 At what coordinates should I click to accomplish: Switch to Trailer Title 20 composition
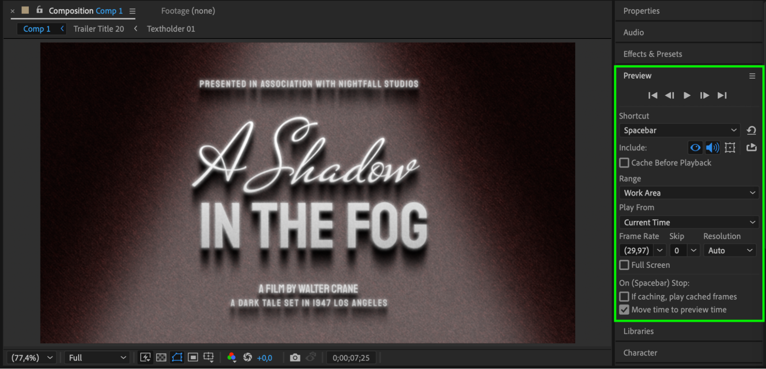pyautogui.click(x=98, y=29)
